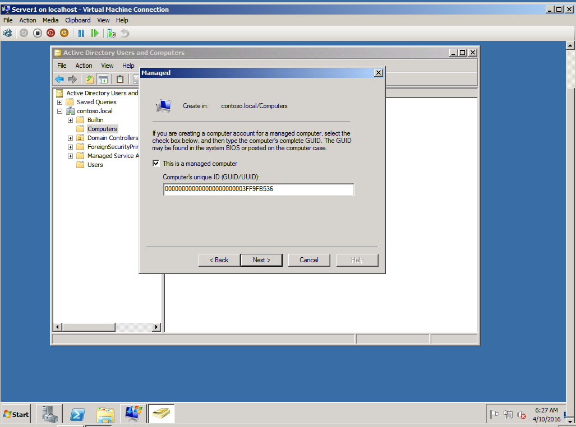
Task: Click the gray Start VM icon
Action: tap(24, 34)
